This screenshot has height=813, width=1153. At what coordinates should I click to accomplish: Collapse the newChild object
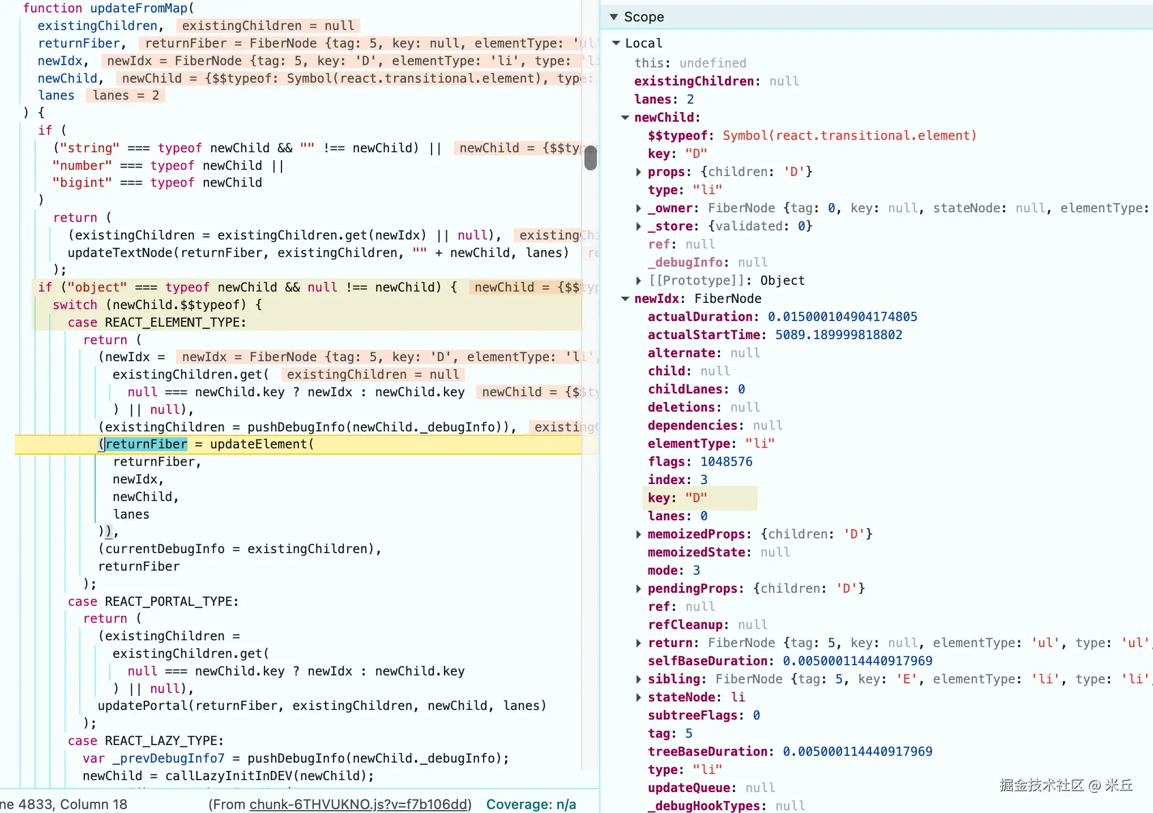point(625,117)
